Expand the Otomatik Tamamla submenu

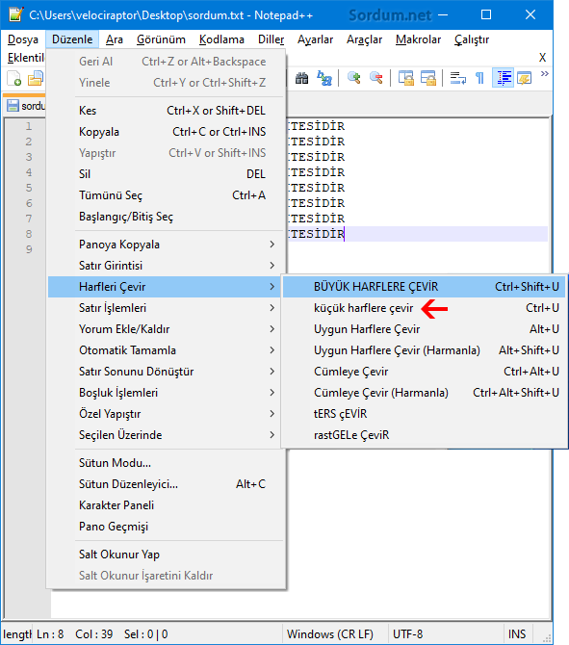[167, 350]
